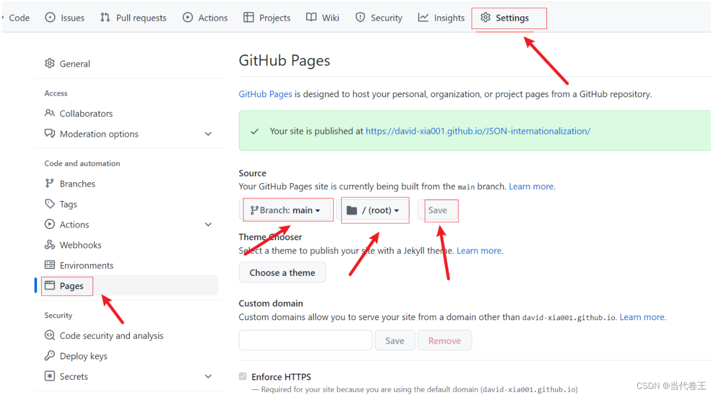Click Learn more link under Source
The height and width of the screenshot is (395, 714).
tap(531, 186)
